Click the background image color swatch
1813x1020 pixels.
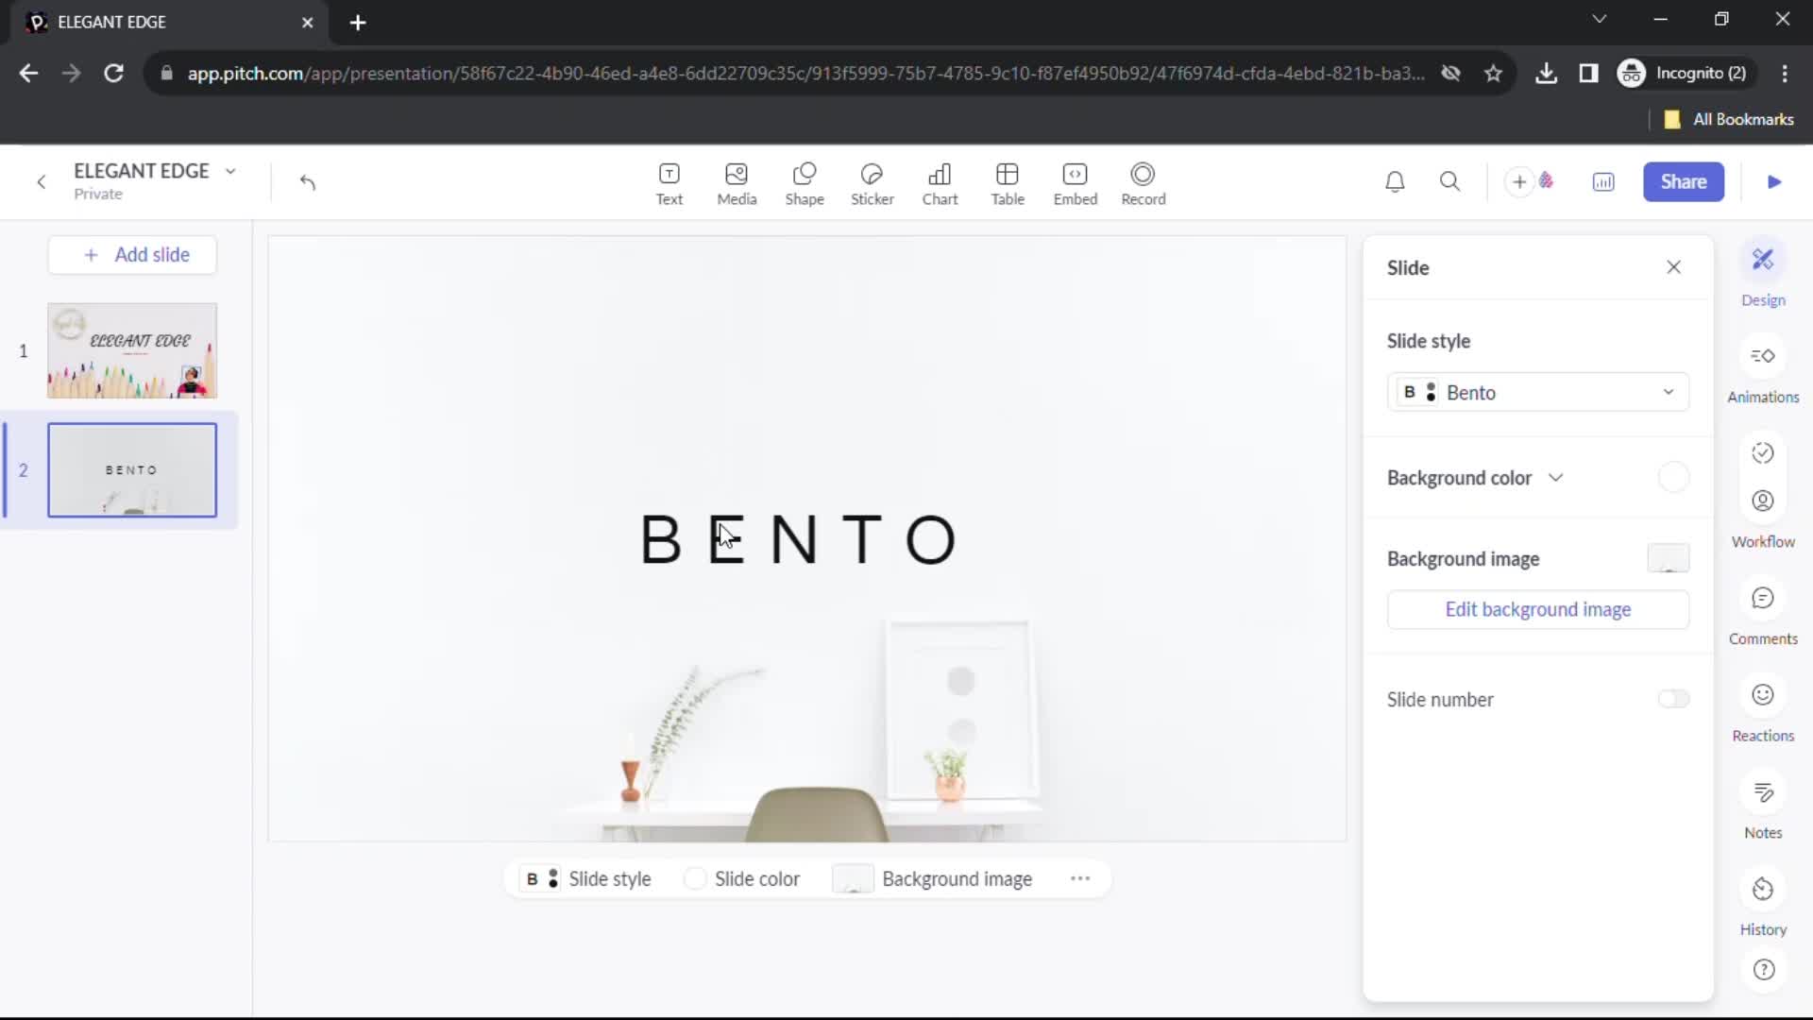[1669, 558]
